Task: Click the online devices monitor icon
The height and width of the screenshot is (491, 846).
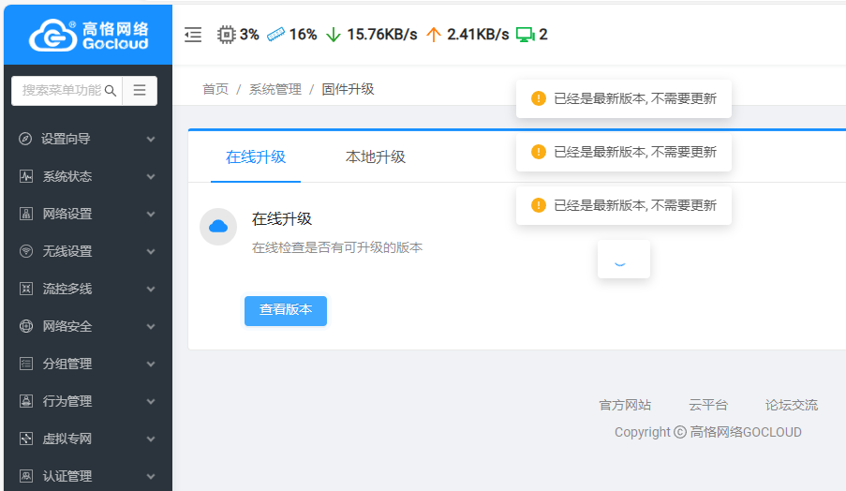Action: pyautogui.click(x=525, y=35)
